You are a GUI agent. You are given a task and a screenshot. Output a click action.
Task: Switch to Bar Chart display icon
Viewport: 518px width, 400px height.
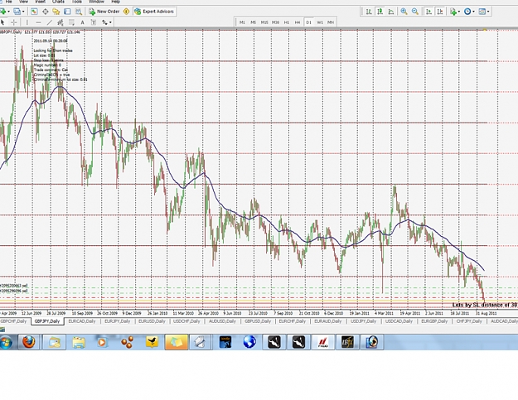[369, 12]
